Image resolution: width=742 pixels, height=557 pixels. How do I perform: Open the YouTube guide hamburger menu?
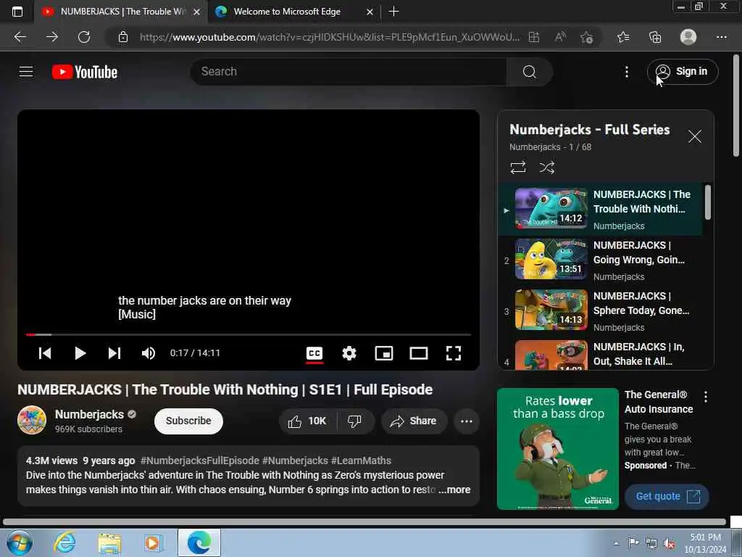(x=26, y=72)
